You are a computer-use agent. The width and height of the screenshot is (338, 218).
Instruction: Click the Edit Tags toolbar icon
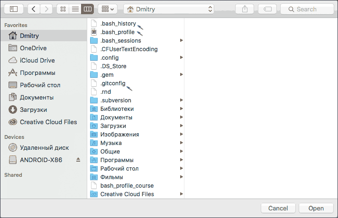point(267,9)
